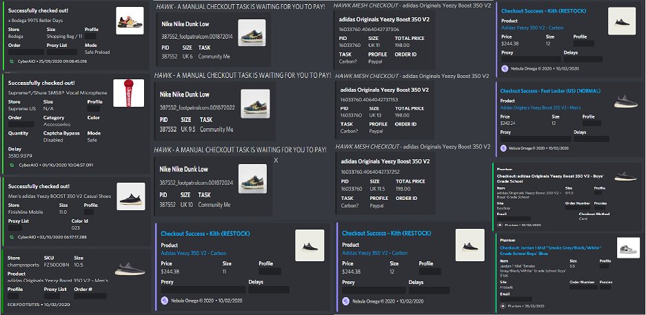This screenshot has height=315, width=646.
Task: Click the '$242.24' price on Foot Locker card
Action: (508, 123)
